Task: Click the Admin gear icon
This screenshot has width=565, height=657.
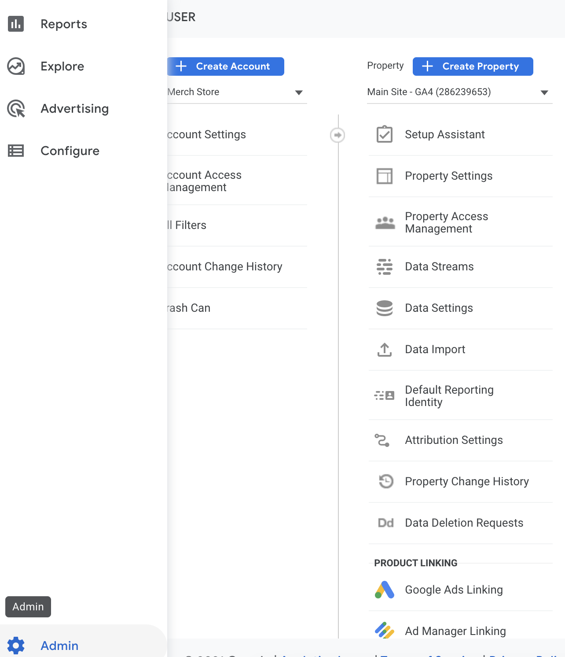Action: coord(16,646)
